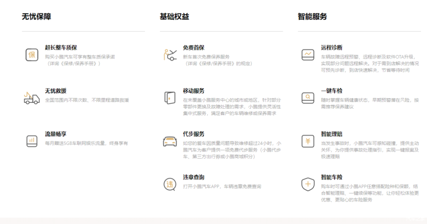The width and height of the screenshot is (427, 224).
Task: Click the 代步服务 description paragraph
Action: point(232,150)
